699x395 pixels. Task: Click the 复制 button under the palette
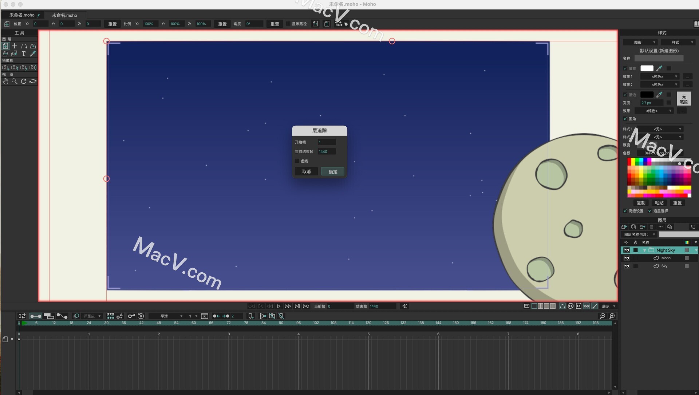coord(641,203)
